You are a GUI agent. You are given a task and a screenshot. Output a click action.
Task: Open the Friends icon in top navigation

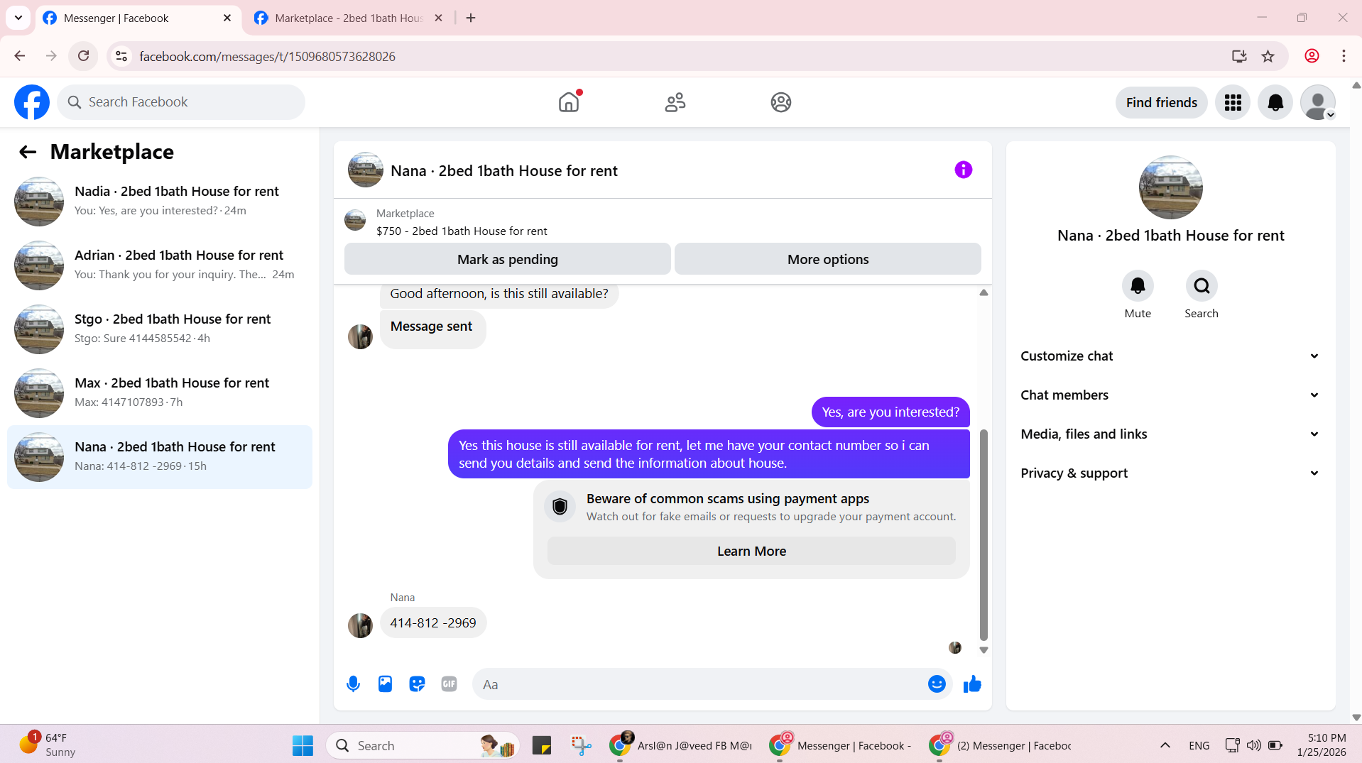click(x=675, y=102)
